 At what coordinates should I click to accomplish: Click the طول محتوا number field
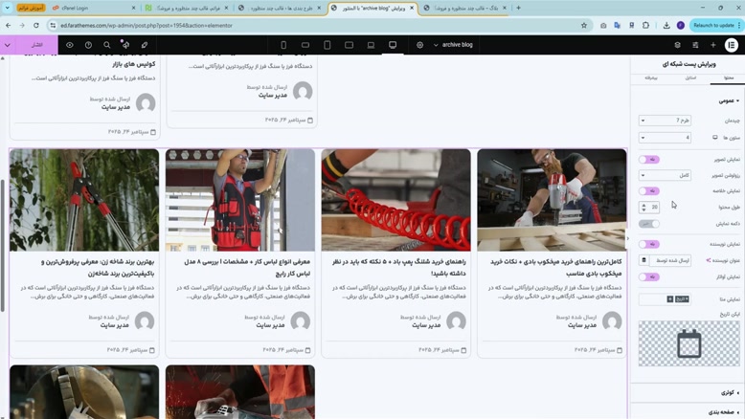coord(654,207)
